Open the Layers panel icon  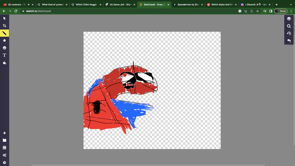pos(289,19)
